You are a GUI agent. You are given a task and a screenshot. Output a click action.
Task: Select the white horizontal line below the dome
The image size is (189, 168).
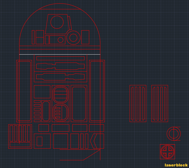coord(60,54)
